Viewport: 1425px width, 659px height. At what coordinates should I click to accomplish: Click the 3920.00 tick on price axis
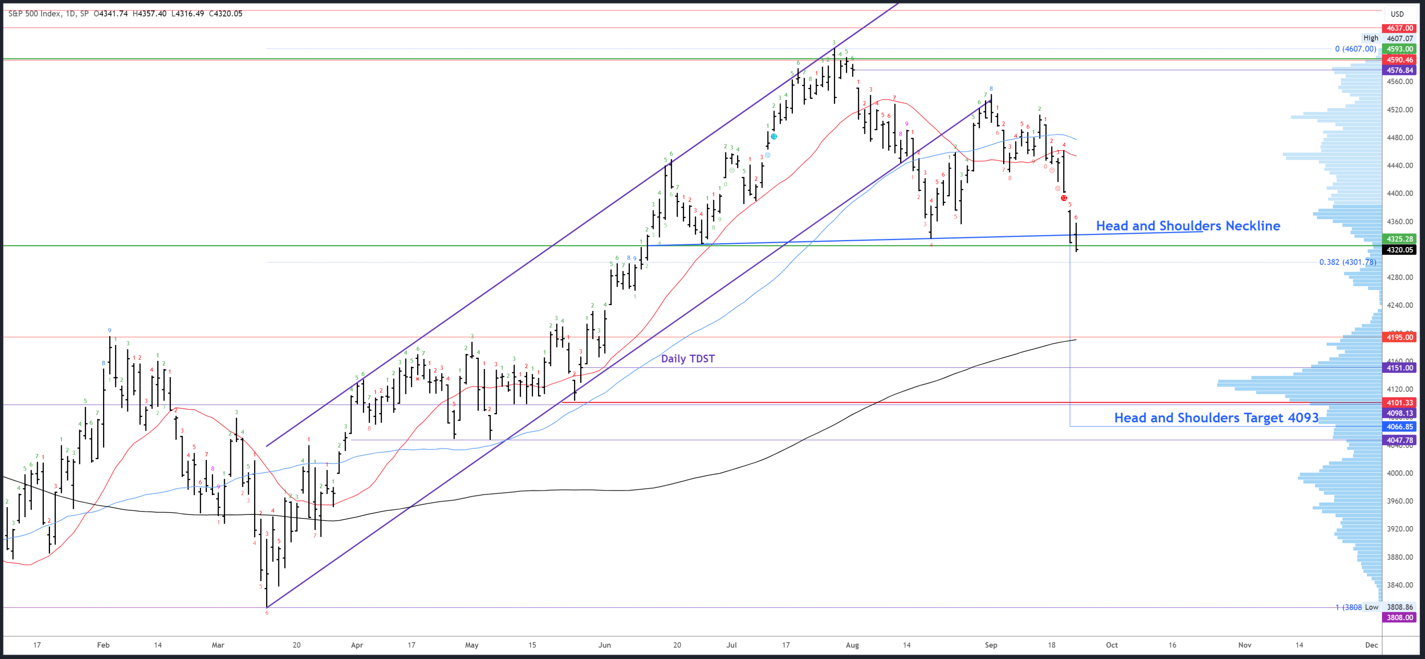pyautogui.click(x=1400, y=529)
